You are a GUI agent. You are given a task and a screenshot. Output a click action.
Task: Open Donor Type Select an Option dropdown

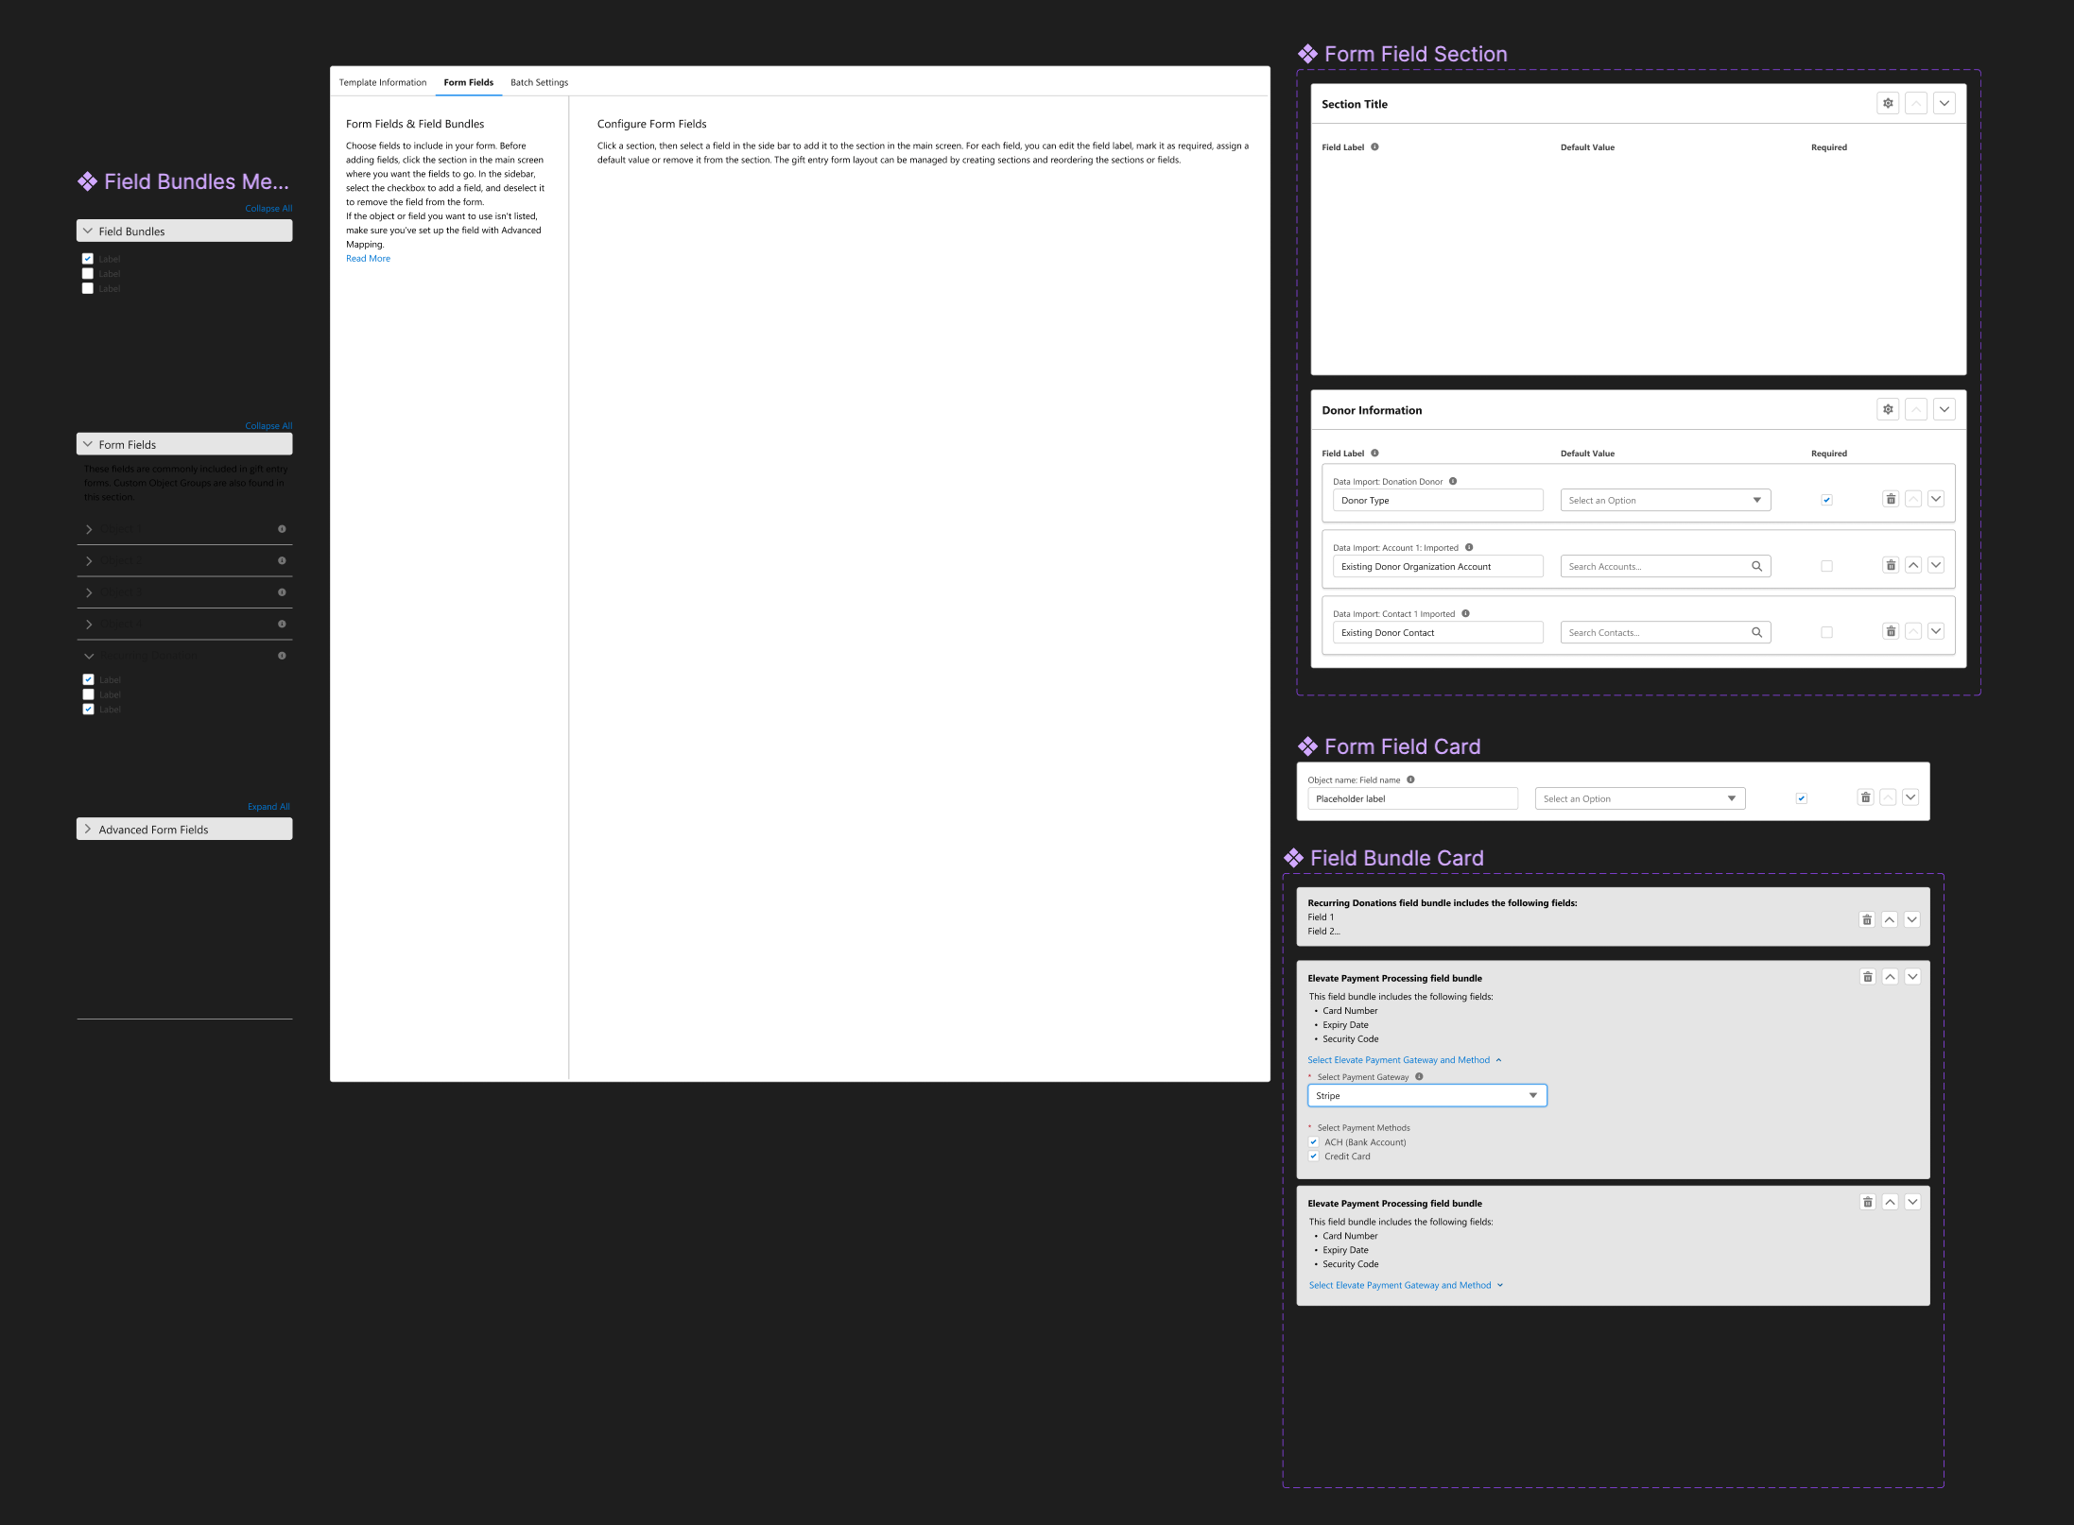tap(1665, 500)
